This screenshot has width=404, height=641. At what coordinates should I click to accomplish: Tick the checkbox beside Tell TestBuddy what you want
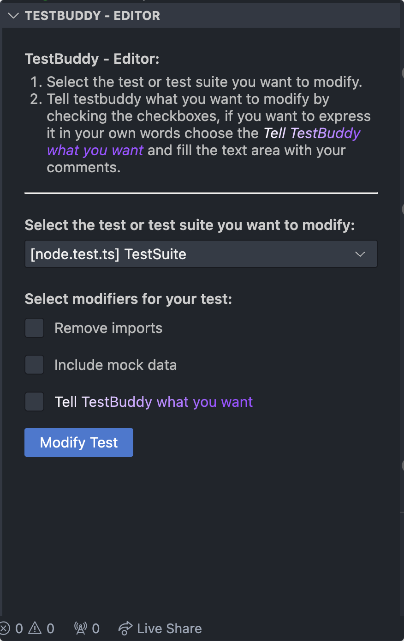coord(35,402)
